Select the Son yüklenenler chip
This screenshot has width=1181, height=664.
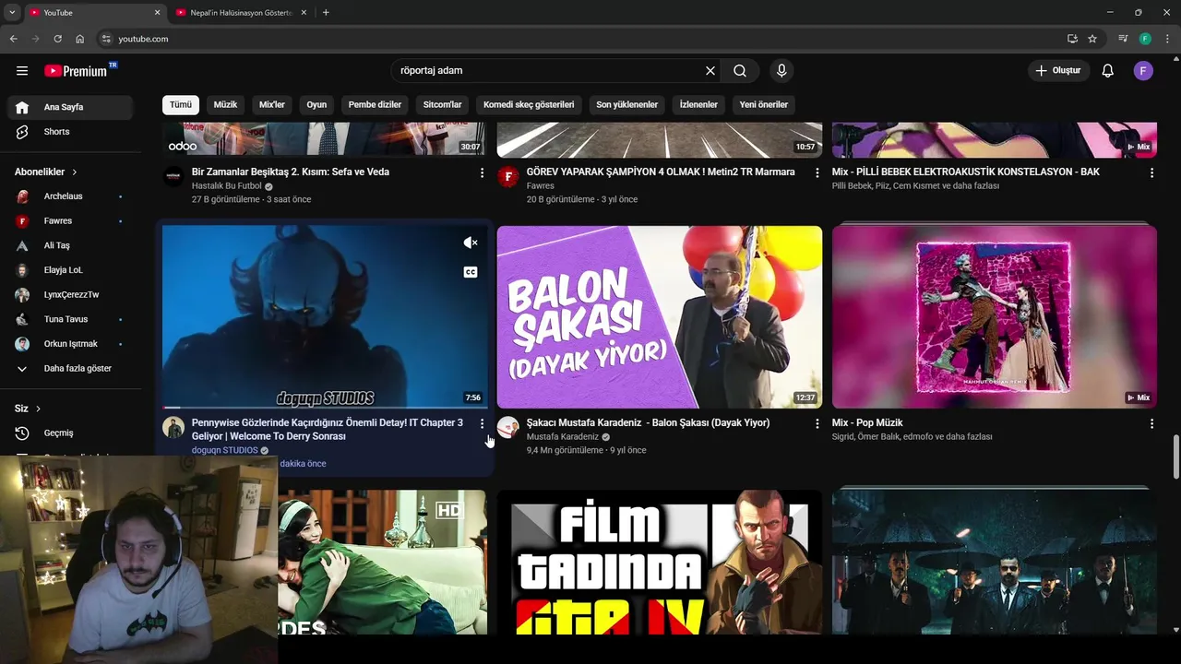point(627,105)
